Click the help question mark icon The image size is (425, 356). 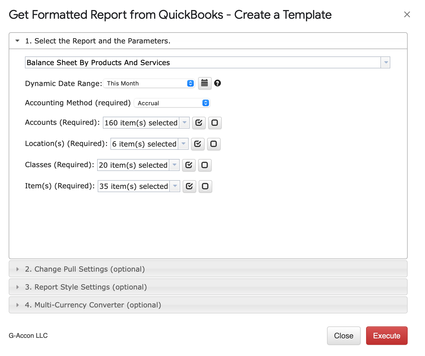[217, 83]
